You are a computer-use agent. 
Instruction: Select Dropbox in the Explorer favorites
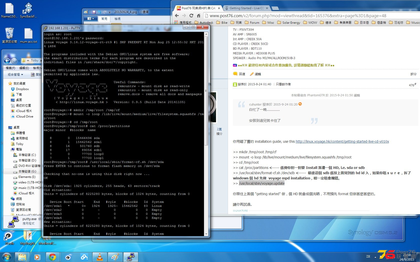point(20,89)
